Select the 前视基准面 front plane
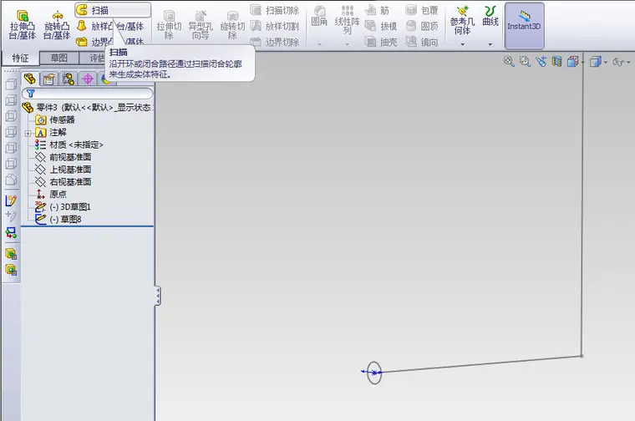The image size is (635, 421). coord(63,157)
